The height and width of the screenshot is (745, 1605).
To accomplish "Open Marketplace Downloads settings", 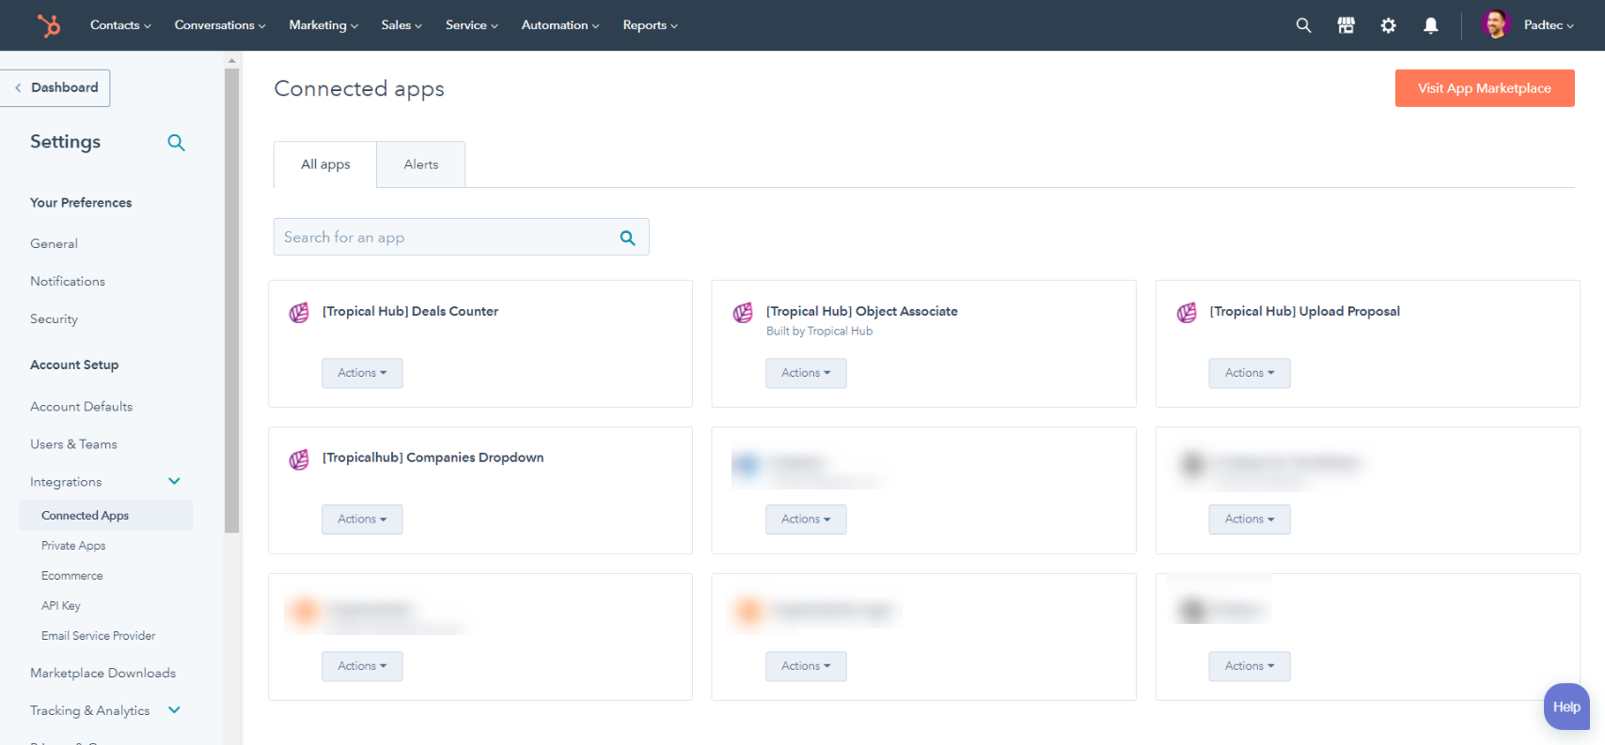I will tap(102, 674).
